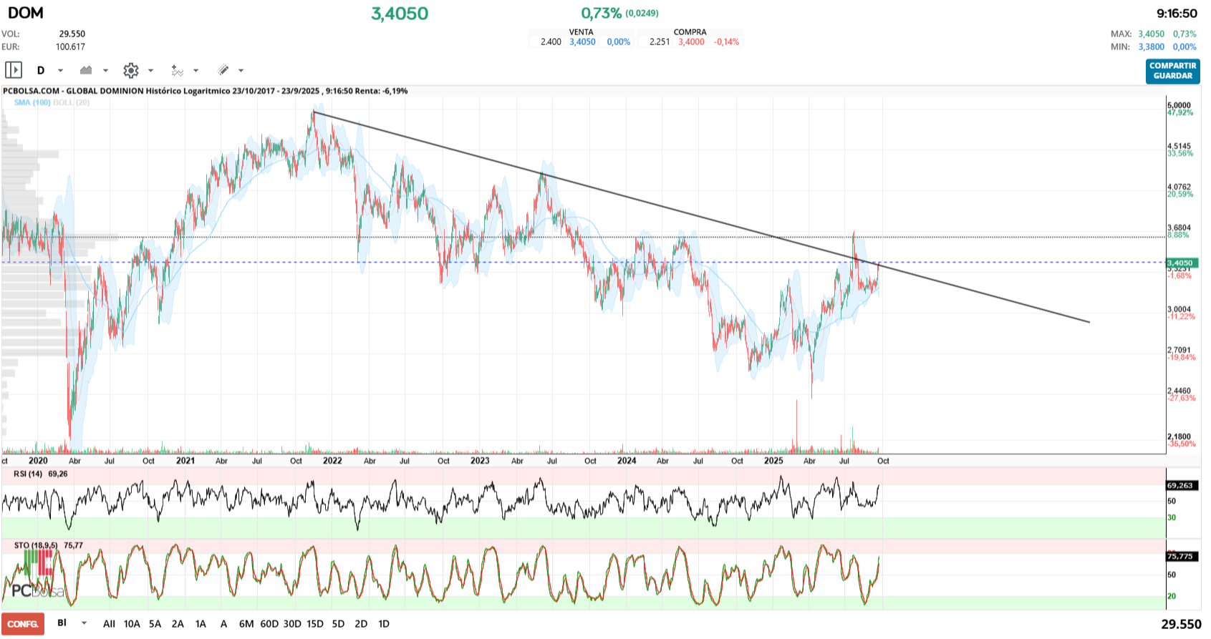The image size is (1211, 639).
Task: Toggle the side panel expand icon
Action: (14, 70)
